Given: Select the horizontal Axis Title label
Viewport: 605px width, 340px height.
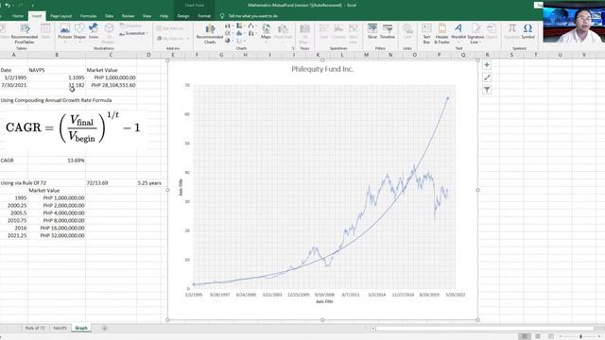Looking at the screenshot, I should coord(324,301).
